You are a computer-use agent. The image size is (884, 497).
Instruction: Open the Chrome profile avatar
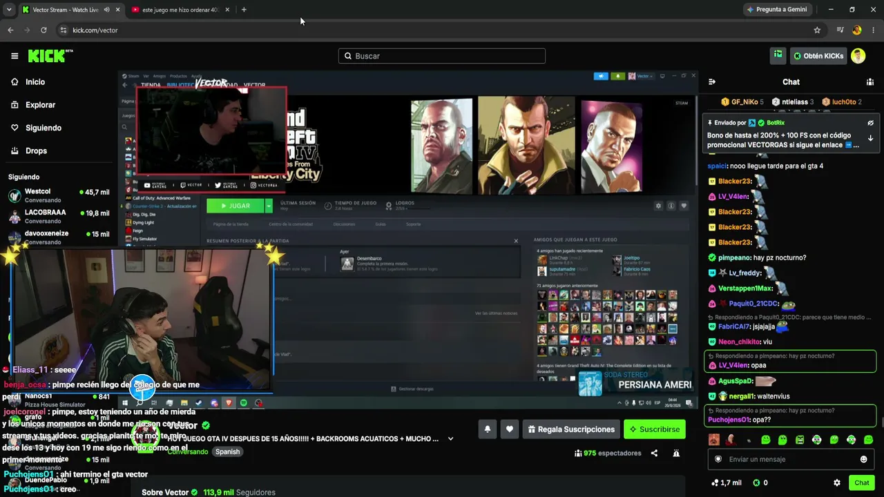click(x=857, y=30)
